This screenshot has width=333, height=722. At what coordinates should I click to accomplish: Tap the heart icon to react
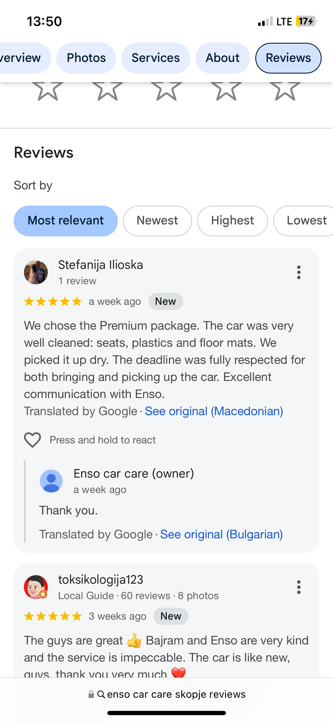coord(32,440)
